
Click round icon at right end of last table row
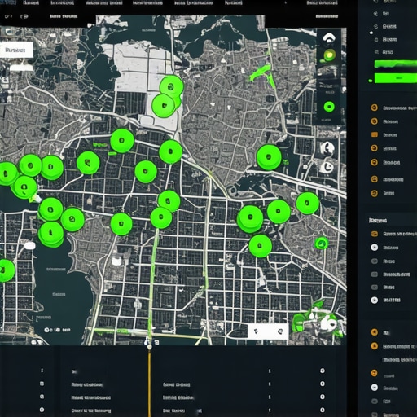323,410
